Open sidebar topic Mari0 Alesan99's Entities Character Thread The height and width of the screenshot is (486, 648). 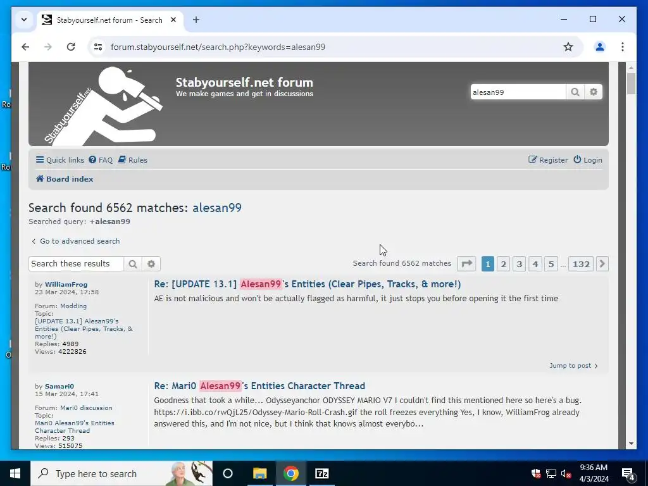pyautogui.click(x=75, y=427)
